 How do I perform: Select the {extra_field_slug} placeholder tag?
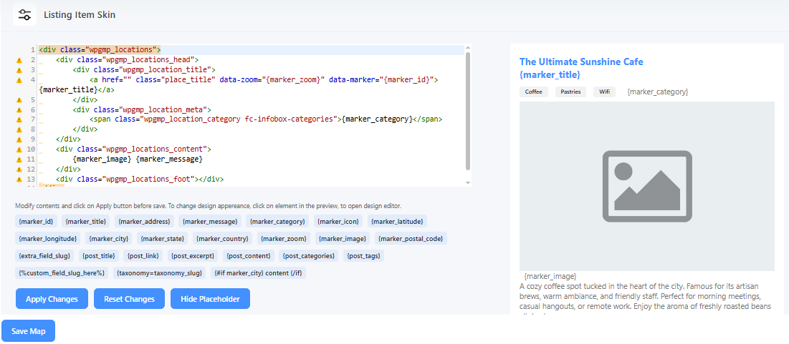tap(44, 256)
